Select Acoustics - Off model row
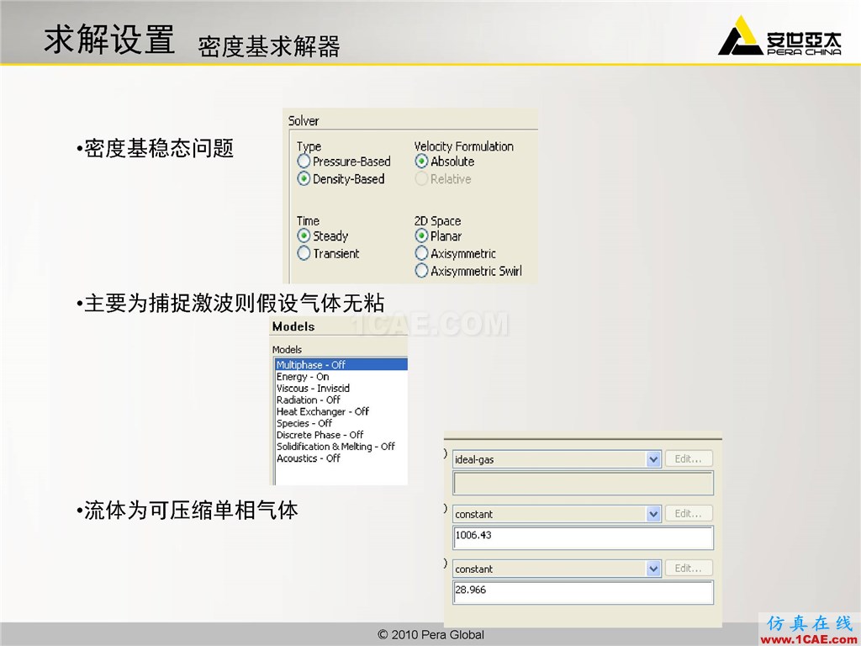The height and width of the screenshot is (646, 861). [x=341, y=458]
